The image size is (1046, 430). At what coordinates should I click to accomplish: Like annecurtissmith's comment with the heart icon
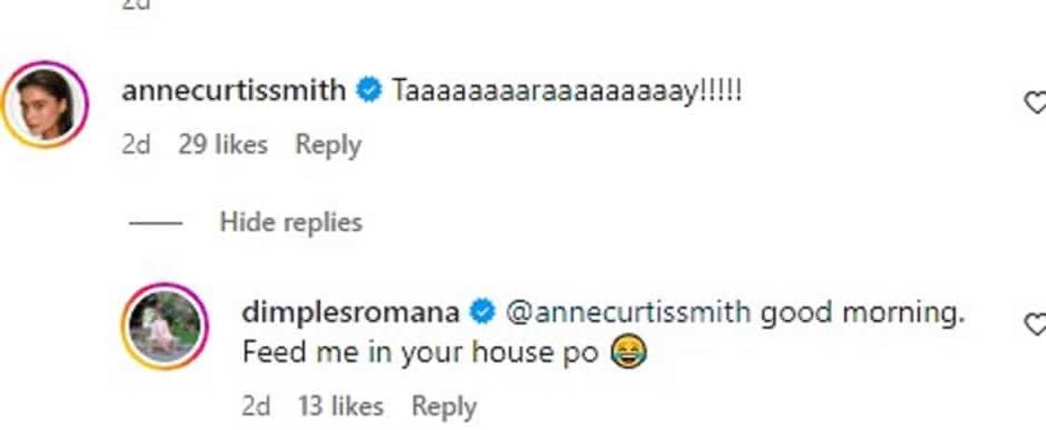[1036, 102]
